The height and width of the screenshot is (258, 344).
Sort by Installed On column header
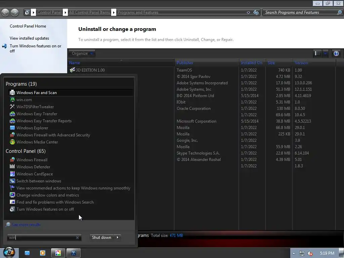tap(252, 63)
